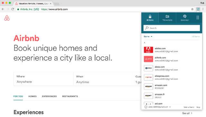Select the adobe.com logo icon
206x117 pixels.
[x=148, y=50]
